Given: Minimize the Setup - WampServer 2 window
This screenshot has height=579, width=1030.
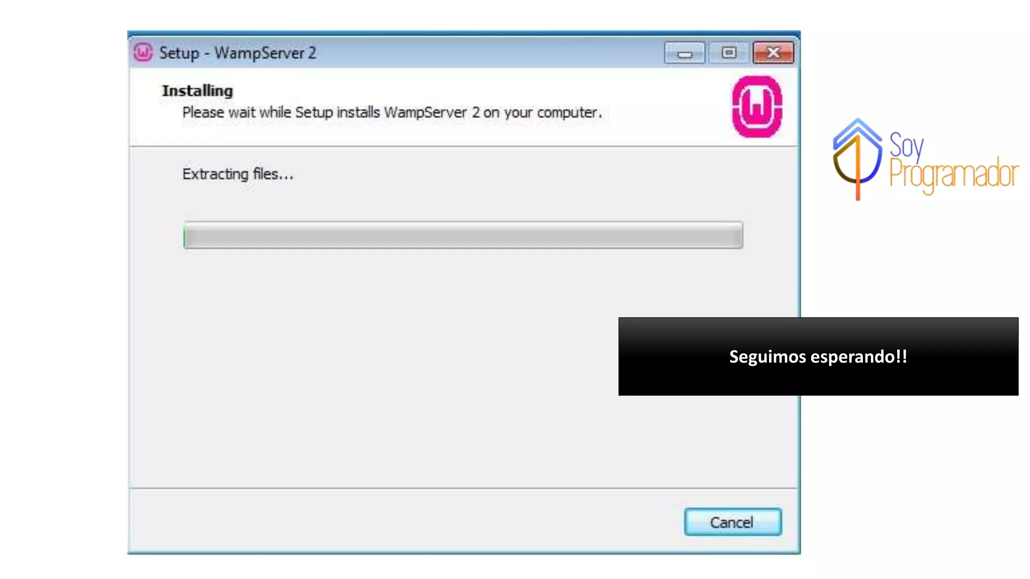Looking at the screenshot, I should pyautogui.click(x=684, y=53).
